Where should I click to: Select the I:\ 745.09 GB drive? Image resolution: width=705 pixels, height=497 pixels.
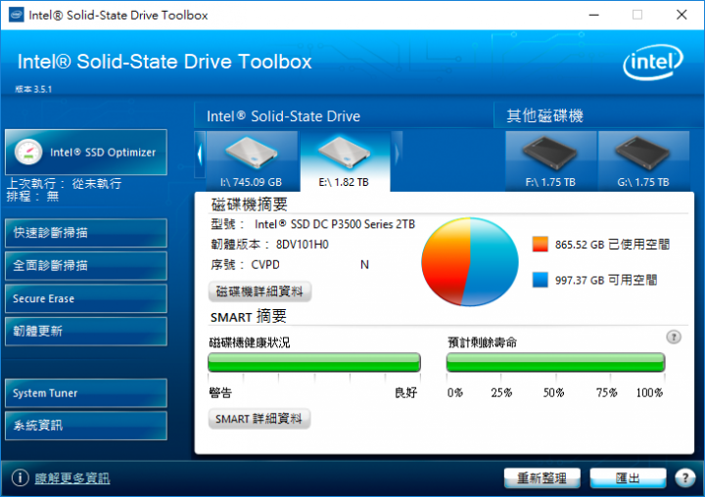pyautogui.click(x=252, y=161)
